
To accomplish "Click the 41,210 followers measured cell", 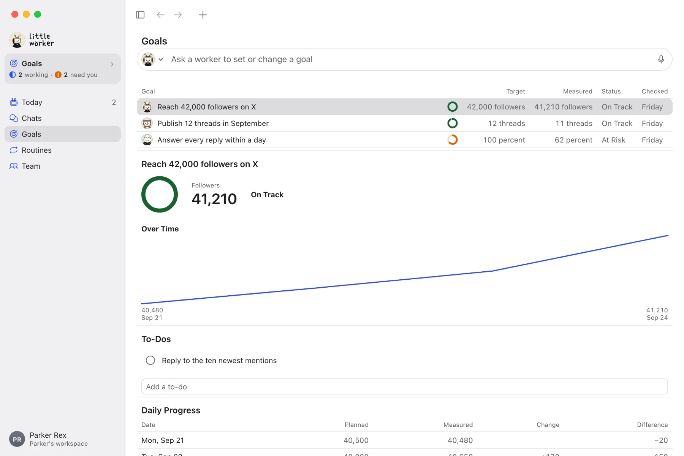I will 563,107.
